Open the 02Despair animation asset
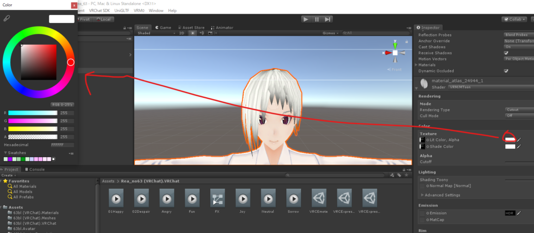 (x=141, y=198)
